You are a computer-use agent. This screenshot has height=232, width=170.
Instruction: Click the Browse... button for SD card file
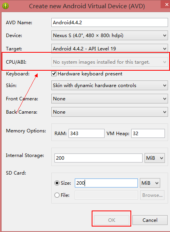[152, 195]
